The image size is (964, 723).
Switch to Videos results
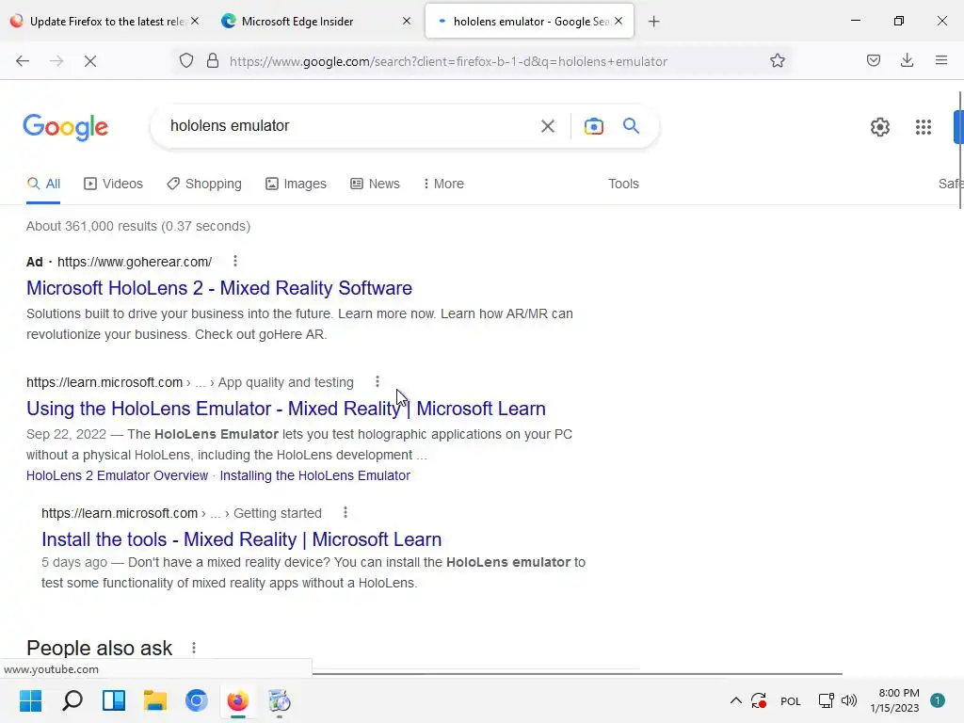(113, 184)
